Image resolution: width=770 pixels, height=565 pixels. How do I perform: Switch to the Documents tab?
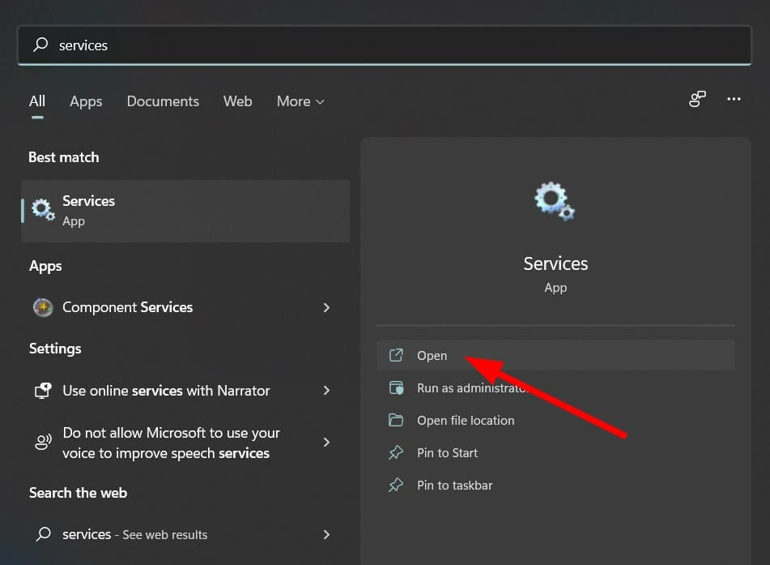pos(163,101)
